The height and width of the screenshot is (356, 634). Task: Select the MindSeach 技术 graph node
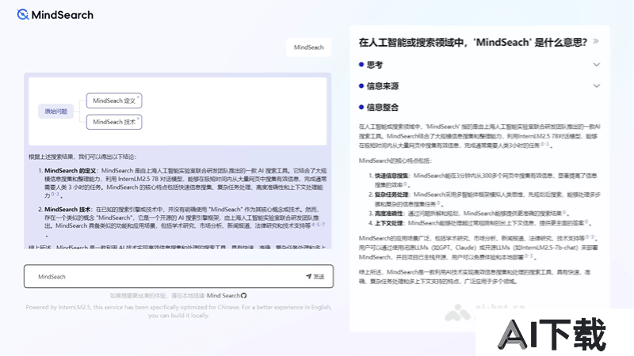pos(114,122)
